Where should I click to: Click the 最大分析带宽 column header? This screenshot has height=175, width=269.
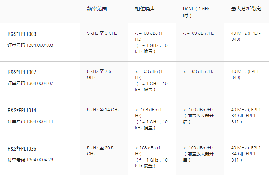pyautogui.click(x=246, y=9)
